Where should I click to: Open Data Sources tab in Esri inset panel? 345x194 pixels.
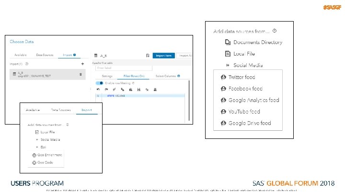(x=61, y=110)
